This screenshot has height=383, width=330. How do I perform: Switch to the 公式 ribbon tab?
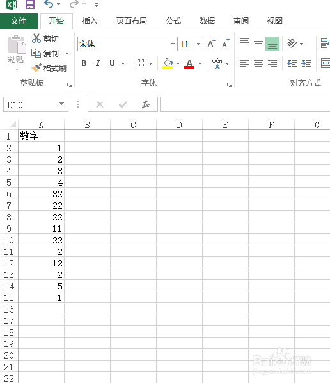[x=173, y=21]
